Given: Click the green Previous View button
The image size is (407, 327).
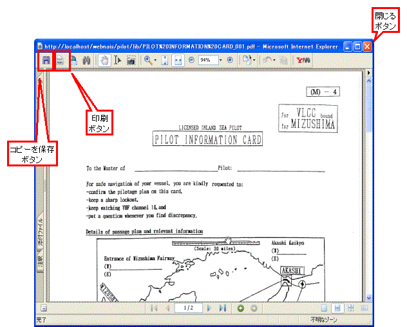Looking at the screenshot, I should point(240,308).
